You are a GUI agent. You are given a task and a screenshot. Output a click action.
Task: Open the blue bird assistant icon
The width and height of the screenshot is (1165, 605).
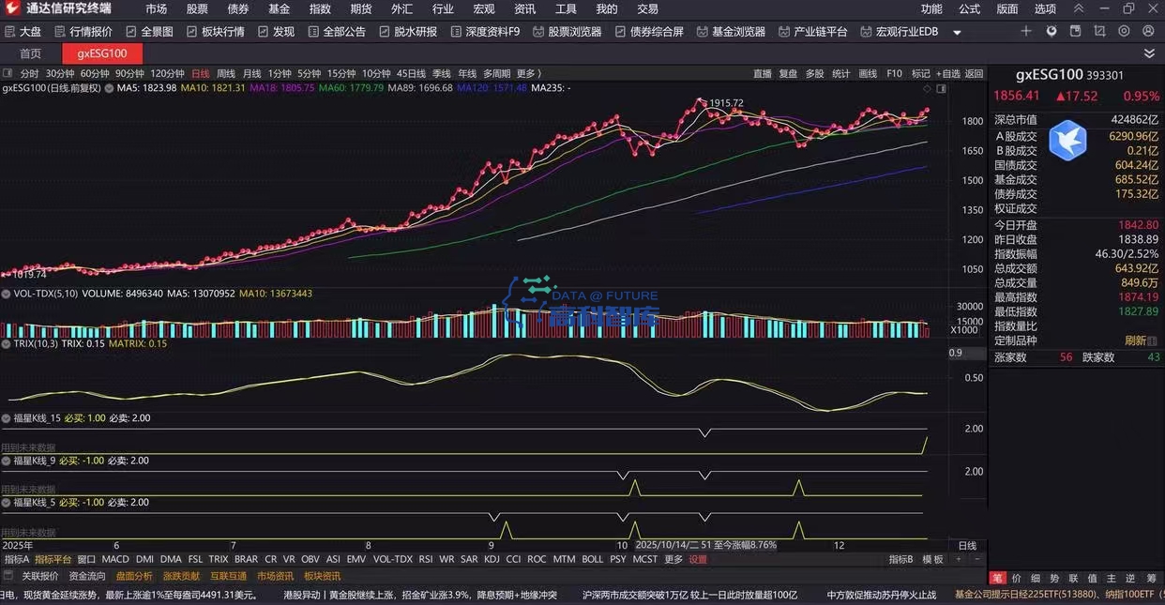click(x=1067, y=141)
